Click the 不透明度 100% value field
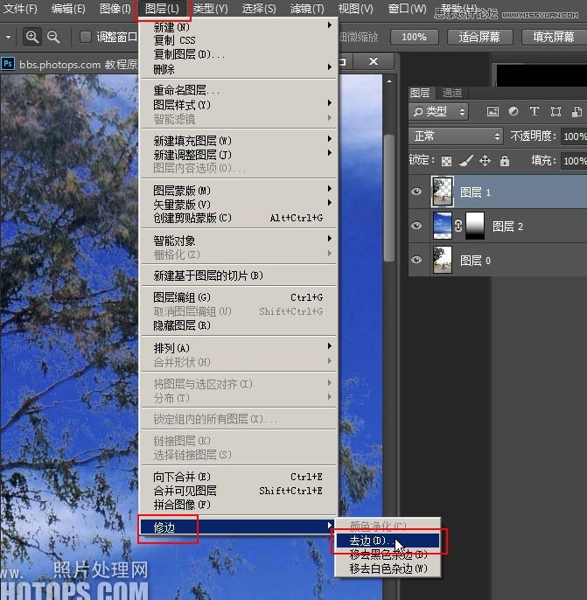The image size is (587, 600). 573,136
